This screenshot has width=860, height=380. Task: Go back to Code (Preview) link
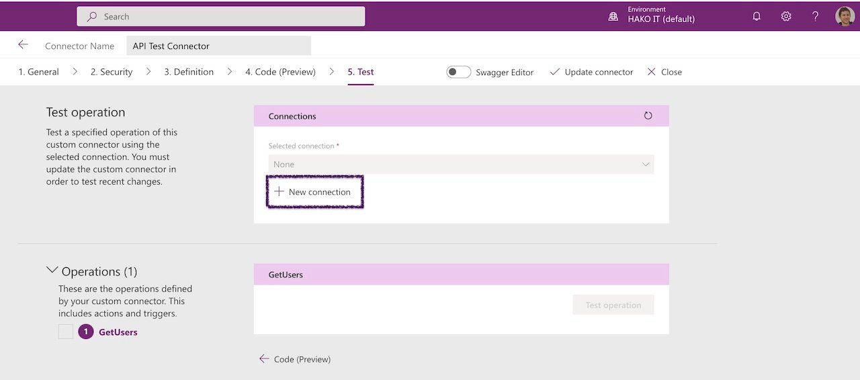click(x=295, y=359)
